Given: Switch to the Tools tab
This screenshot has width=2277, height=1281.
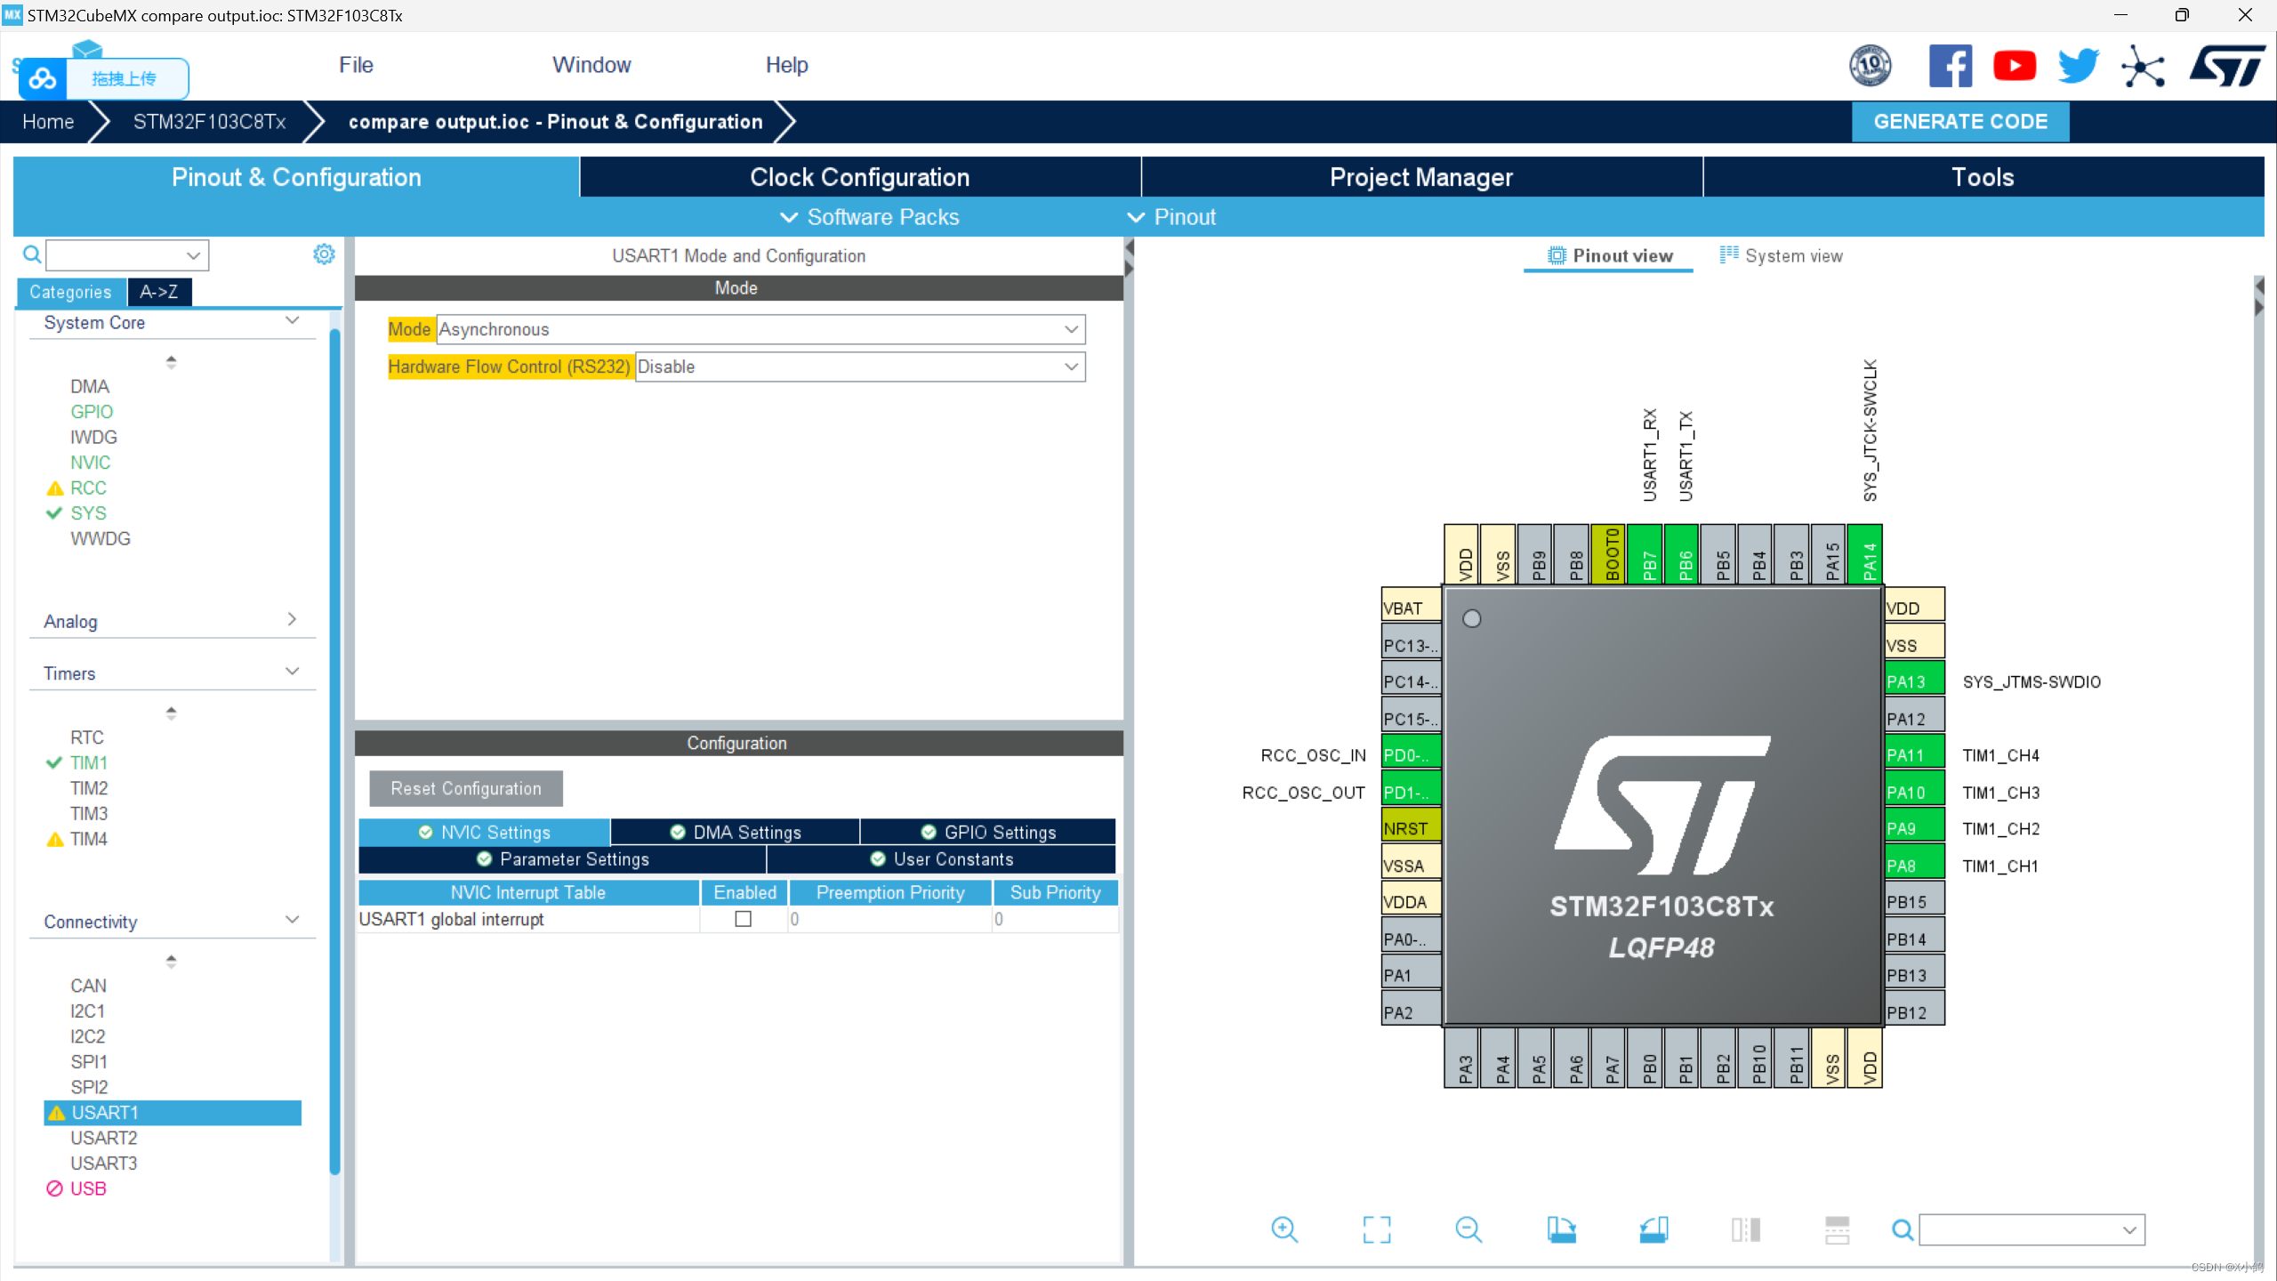Looking at the screenshot, I should pos(1983,177).
